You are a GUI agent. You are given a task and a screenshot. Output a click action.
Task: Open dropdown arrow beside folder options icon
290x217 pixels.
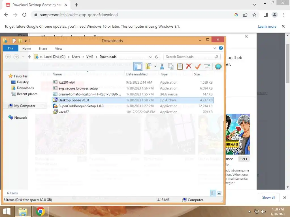155,66
